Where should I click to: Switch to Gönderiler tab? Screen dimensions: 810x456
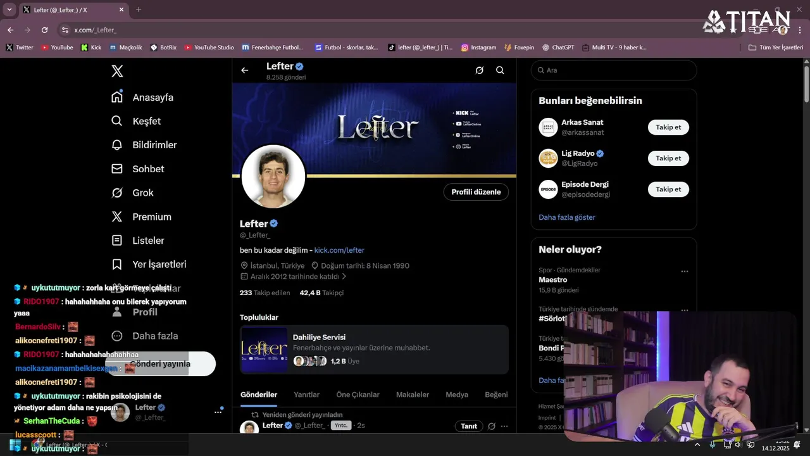point(259,395)
